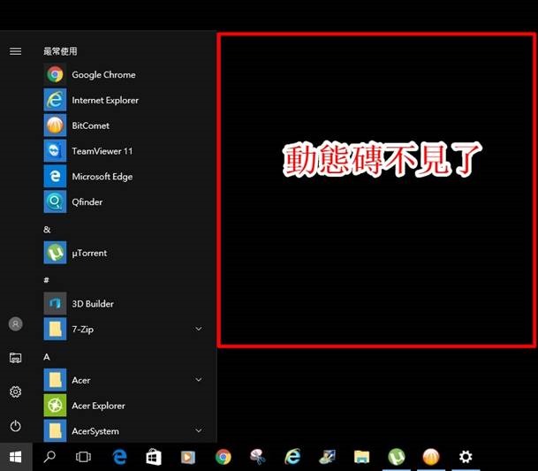Open BitComet in the Start menu list

click(x=124, y=125)
